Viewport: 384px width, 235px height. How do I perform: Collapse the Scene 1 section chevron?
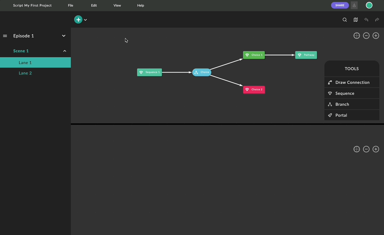[65, 51]
